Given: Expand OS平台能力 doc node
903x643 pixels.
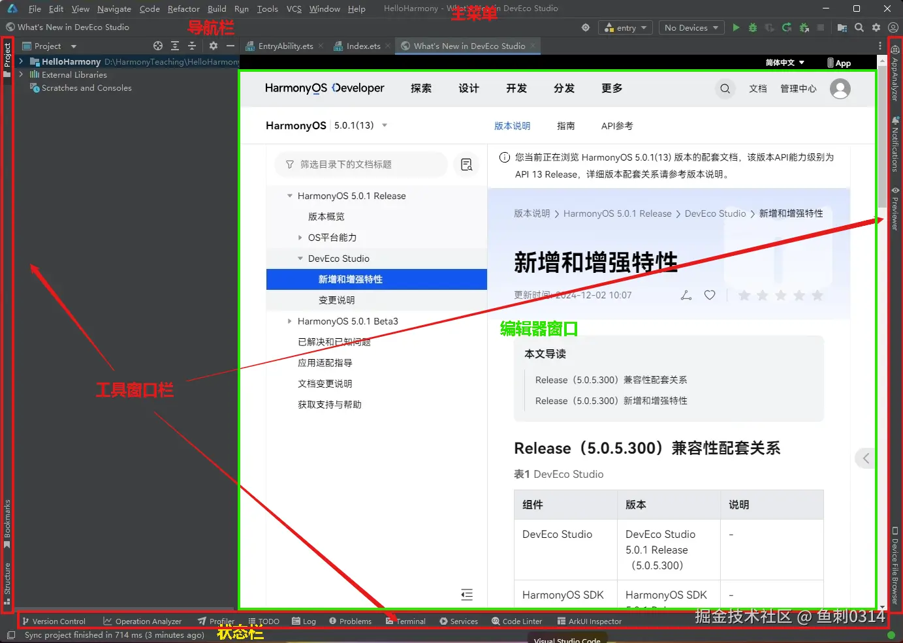Looking at the screenshot, I should coord(300,238).
